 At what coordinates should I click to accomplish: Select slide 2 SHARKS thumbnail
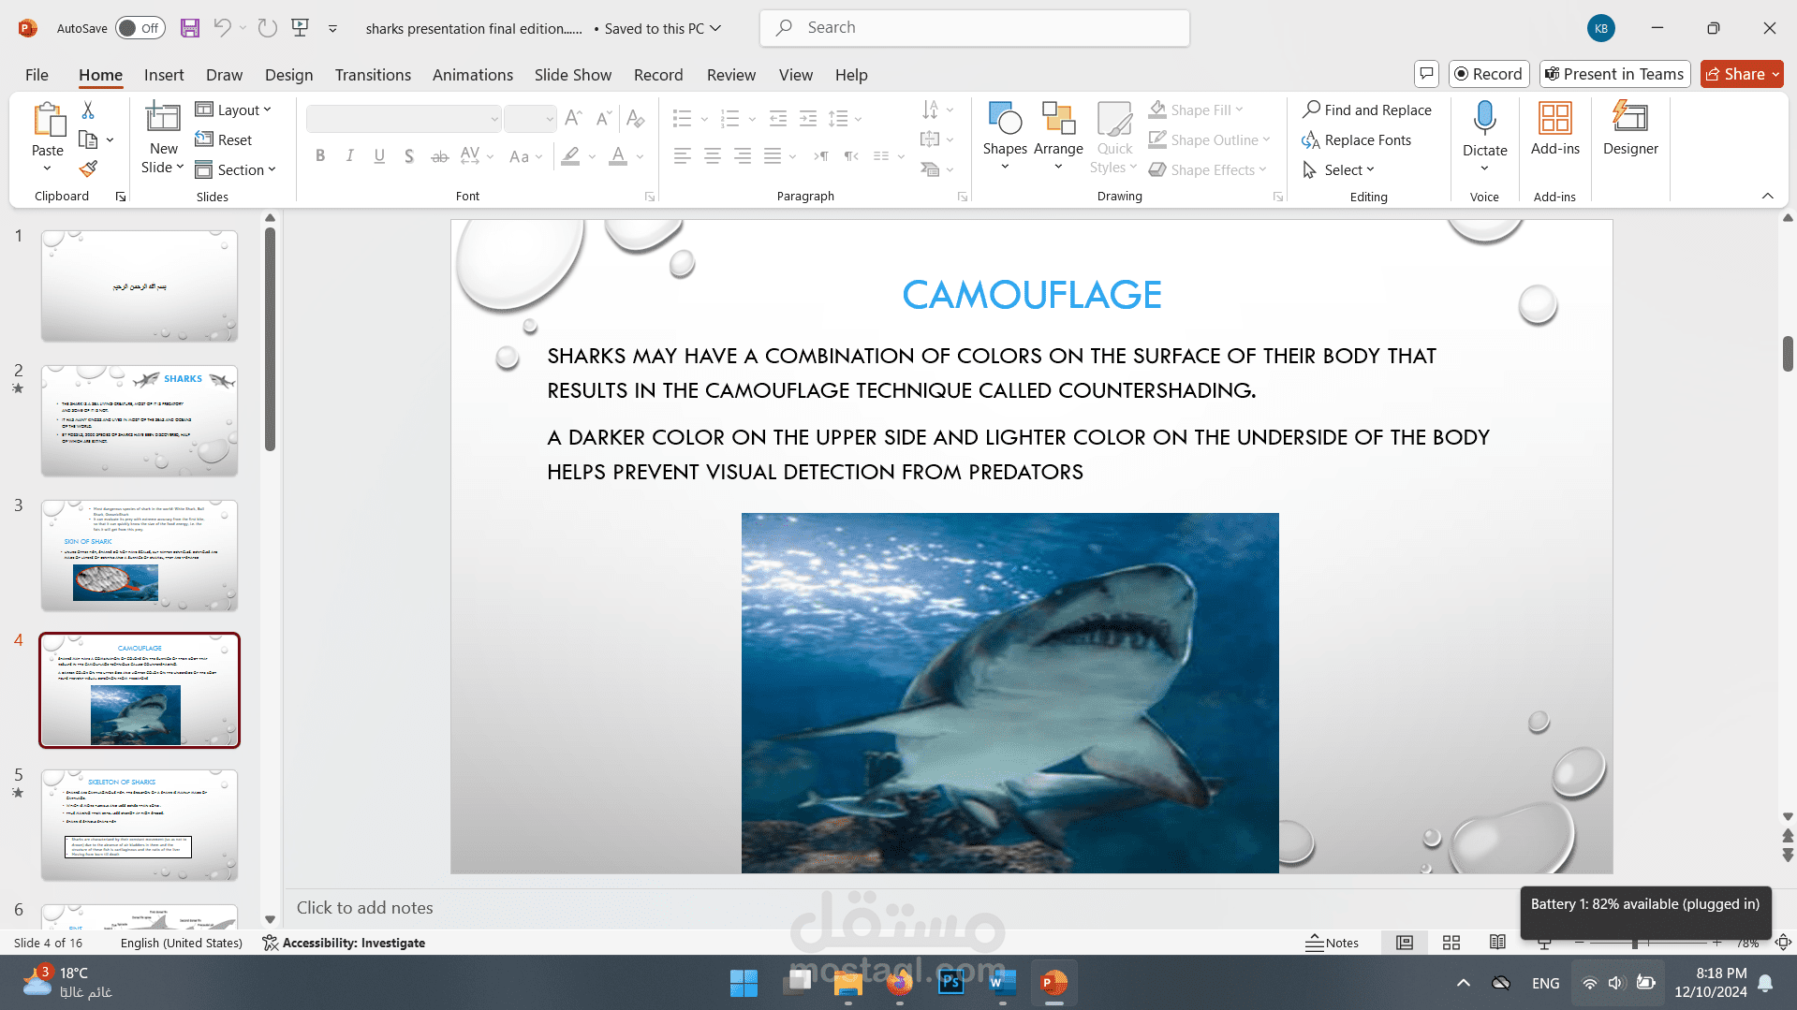[140, 421]
